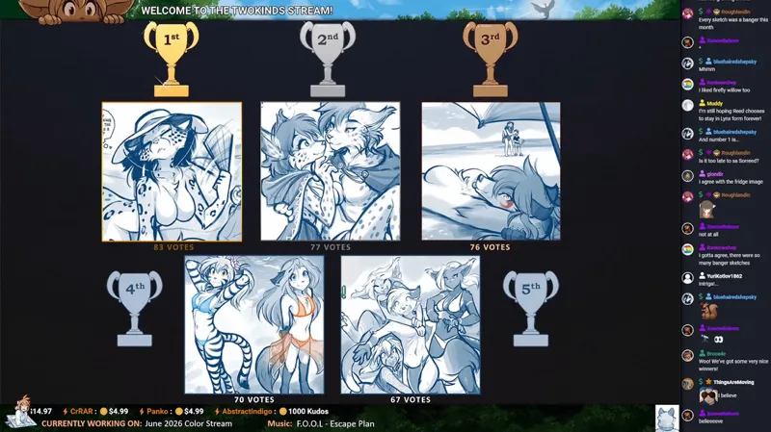The width and height of the screenshot is (771, 432).
Task: Click the ThingsAreMoving username in chat
Action: 733,382
